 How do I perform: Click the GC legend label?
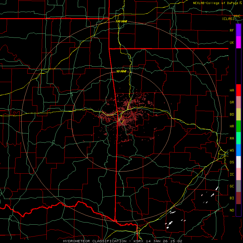pyautogui.click(x=232, y=186)
